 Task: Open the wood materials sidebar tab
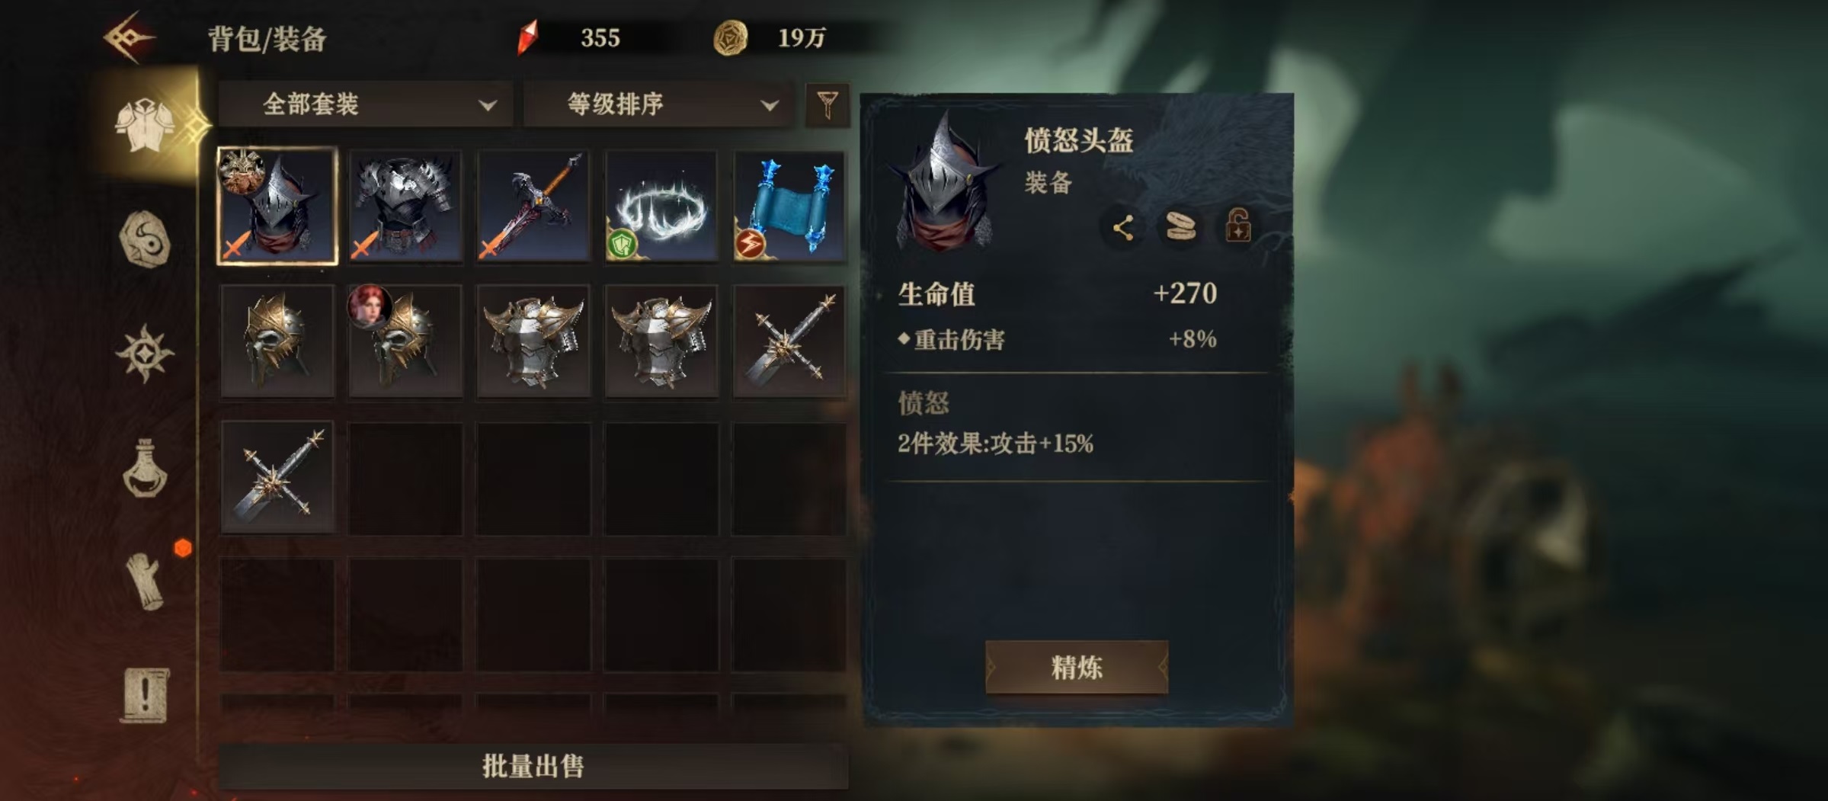145,581
